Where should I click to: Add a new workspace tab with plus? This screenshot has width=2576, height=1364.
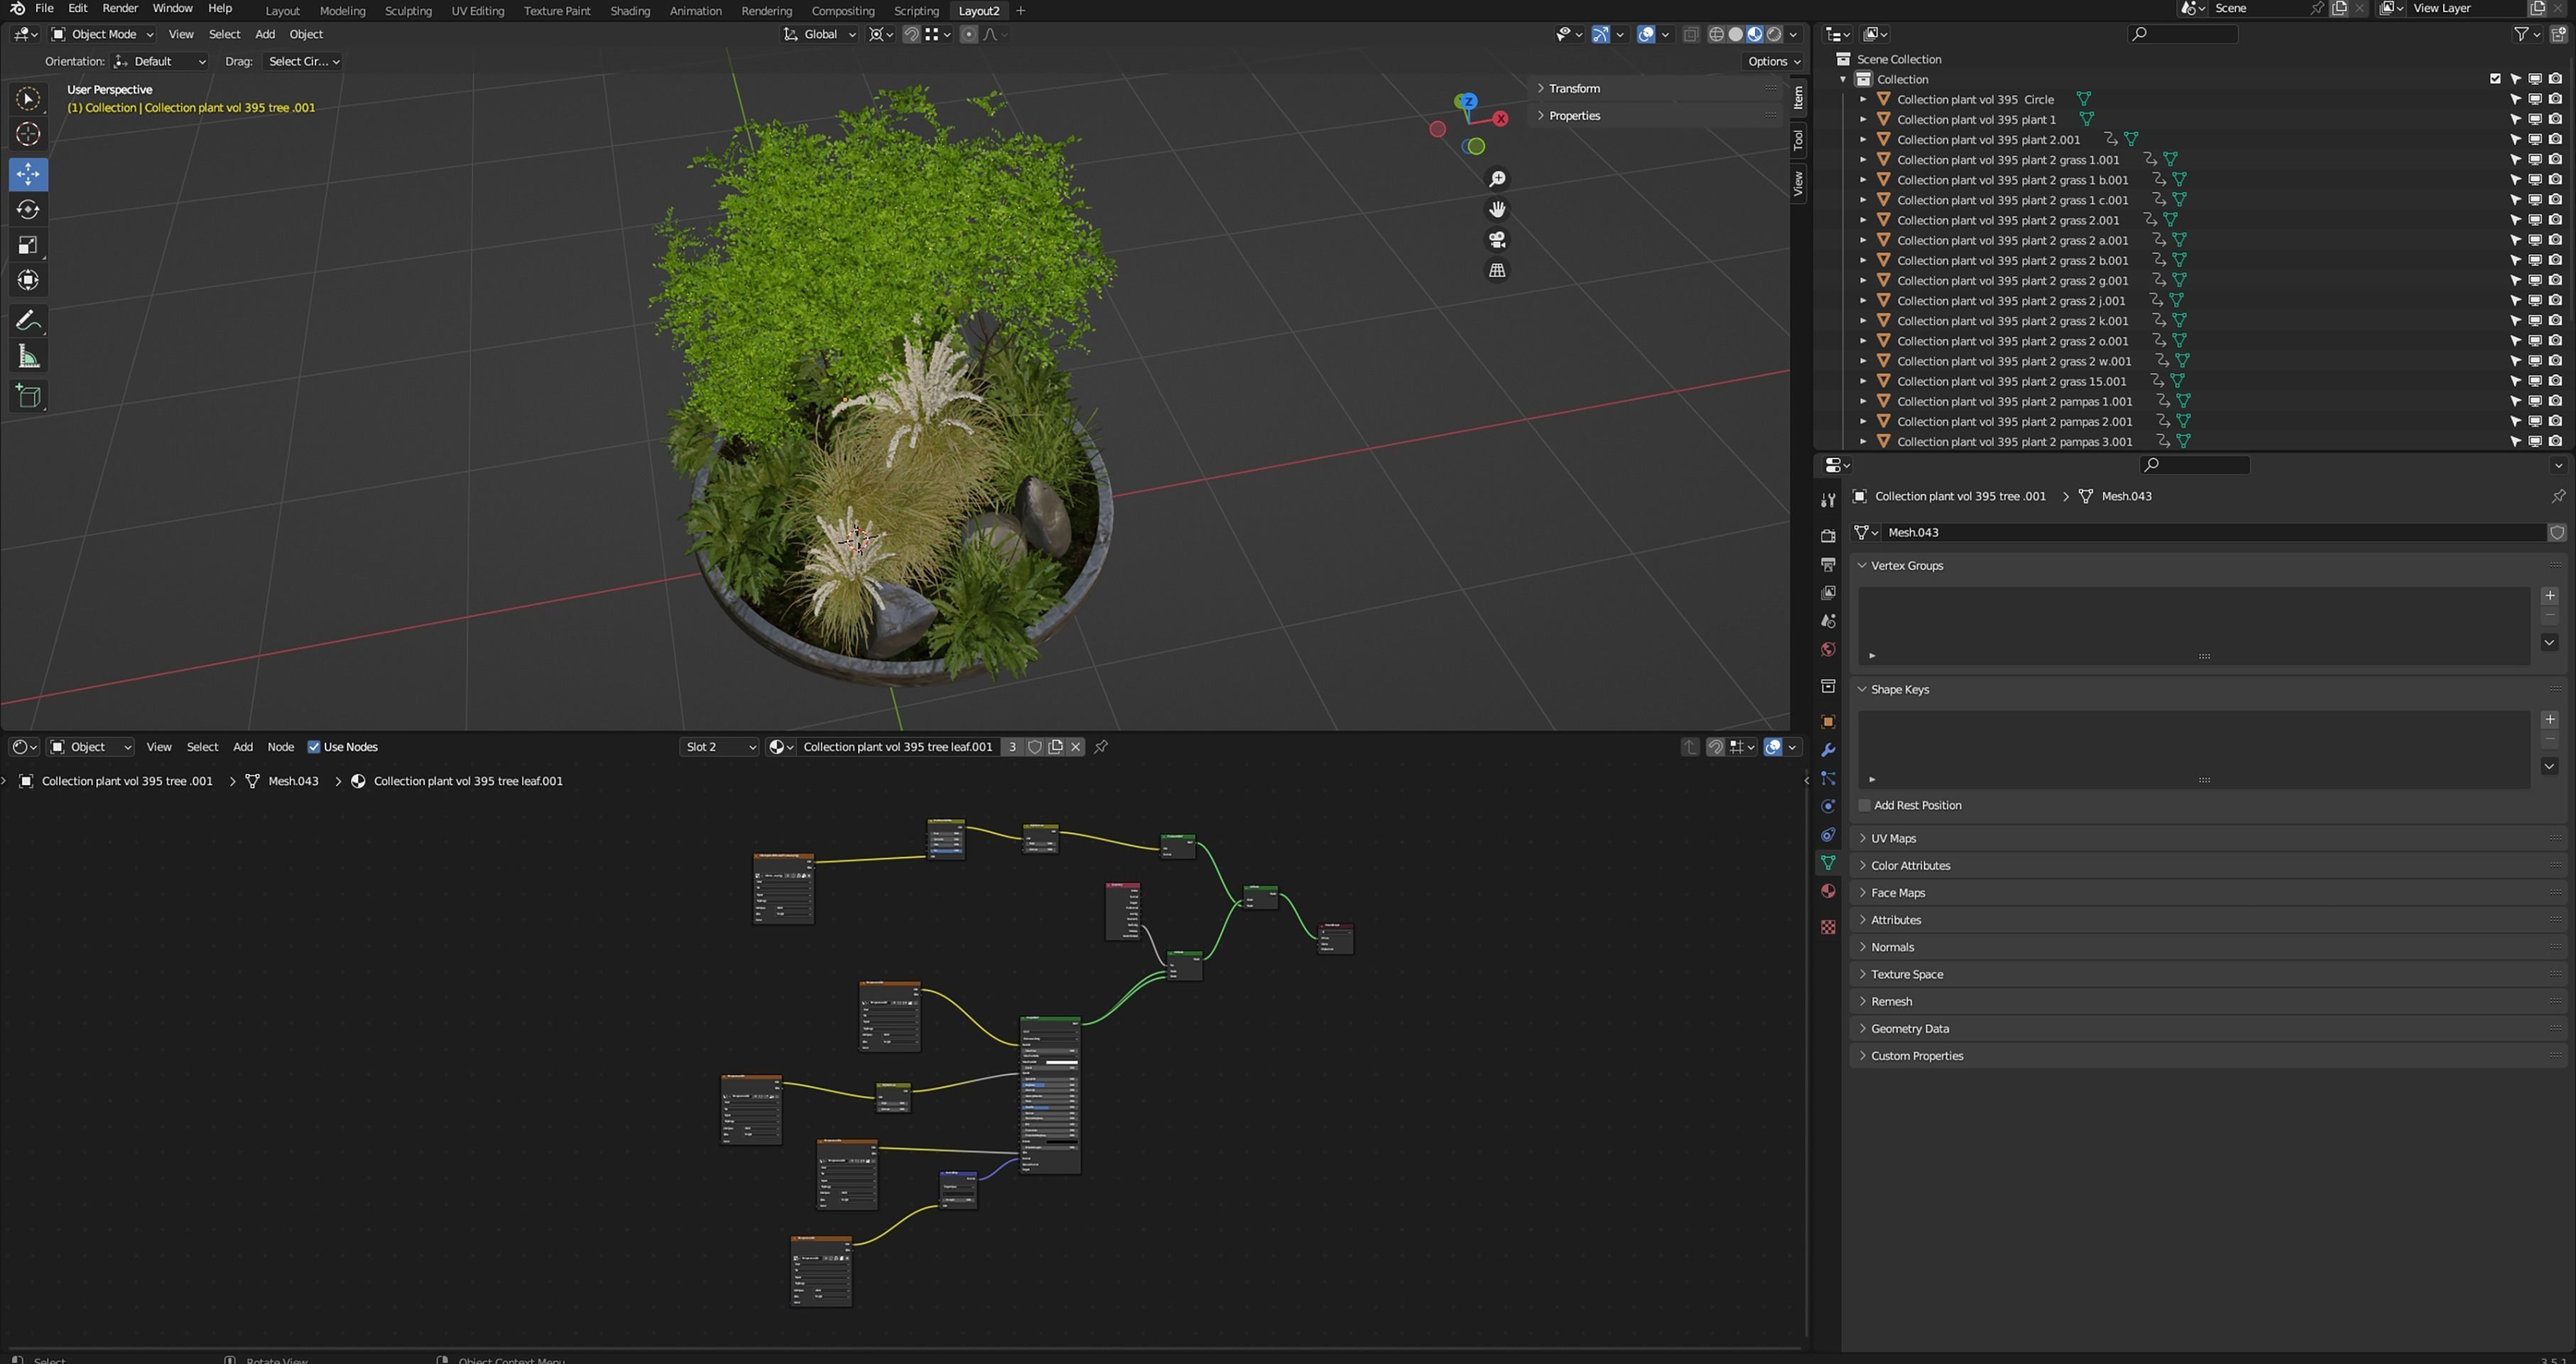click(1020, 11)
